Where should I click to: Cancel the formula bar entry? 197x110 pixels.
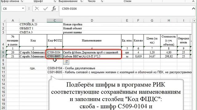tap(37, 9)
